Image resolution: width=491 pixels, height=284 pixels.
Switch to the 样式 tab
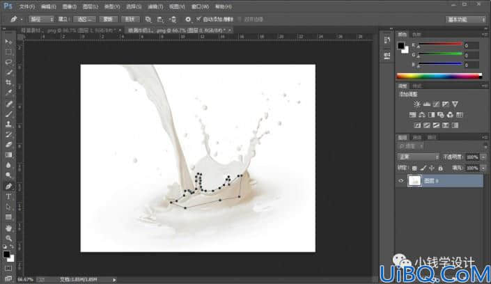pyautogui.click(x=416, y=86)
